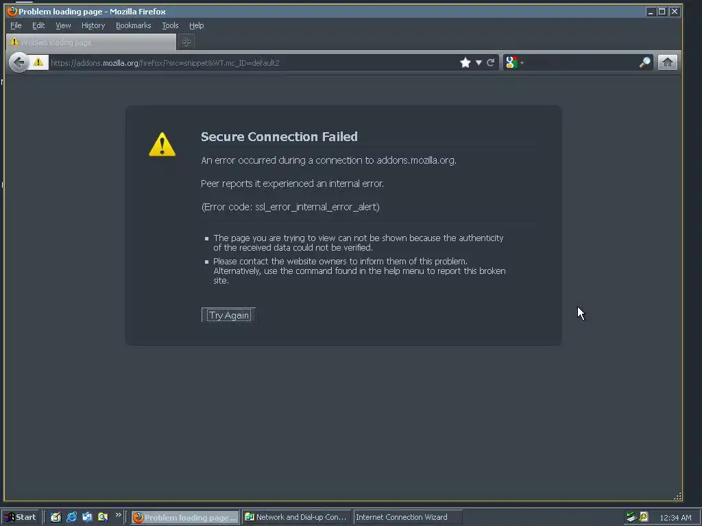This screenshot has height=526, width=702.
Task: Click the 'Secure Connection Failed' heading
Action: pos(279,136)
